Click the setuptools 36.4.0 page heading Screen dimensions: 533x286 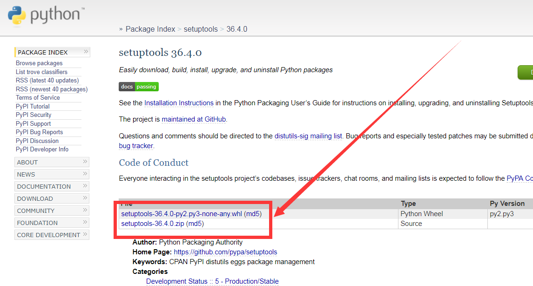[x=160, y=52]
